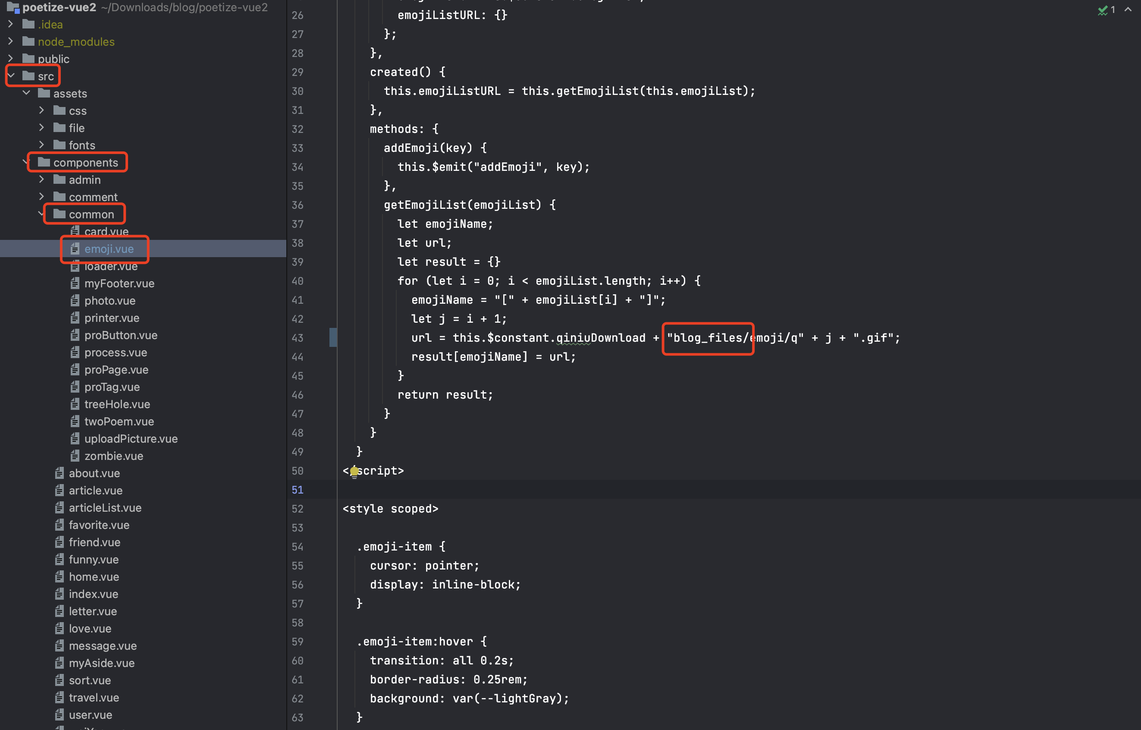
Task: Expand the fonts folder chevron
Action: [42, 145]
